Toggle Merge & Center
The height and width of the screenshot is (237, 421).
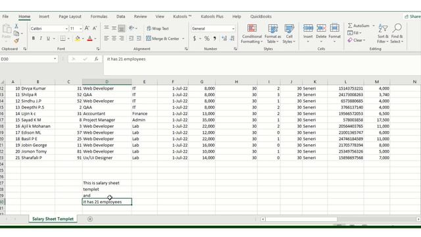pos(162,38)
